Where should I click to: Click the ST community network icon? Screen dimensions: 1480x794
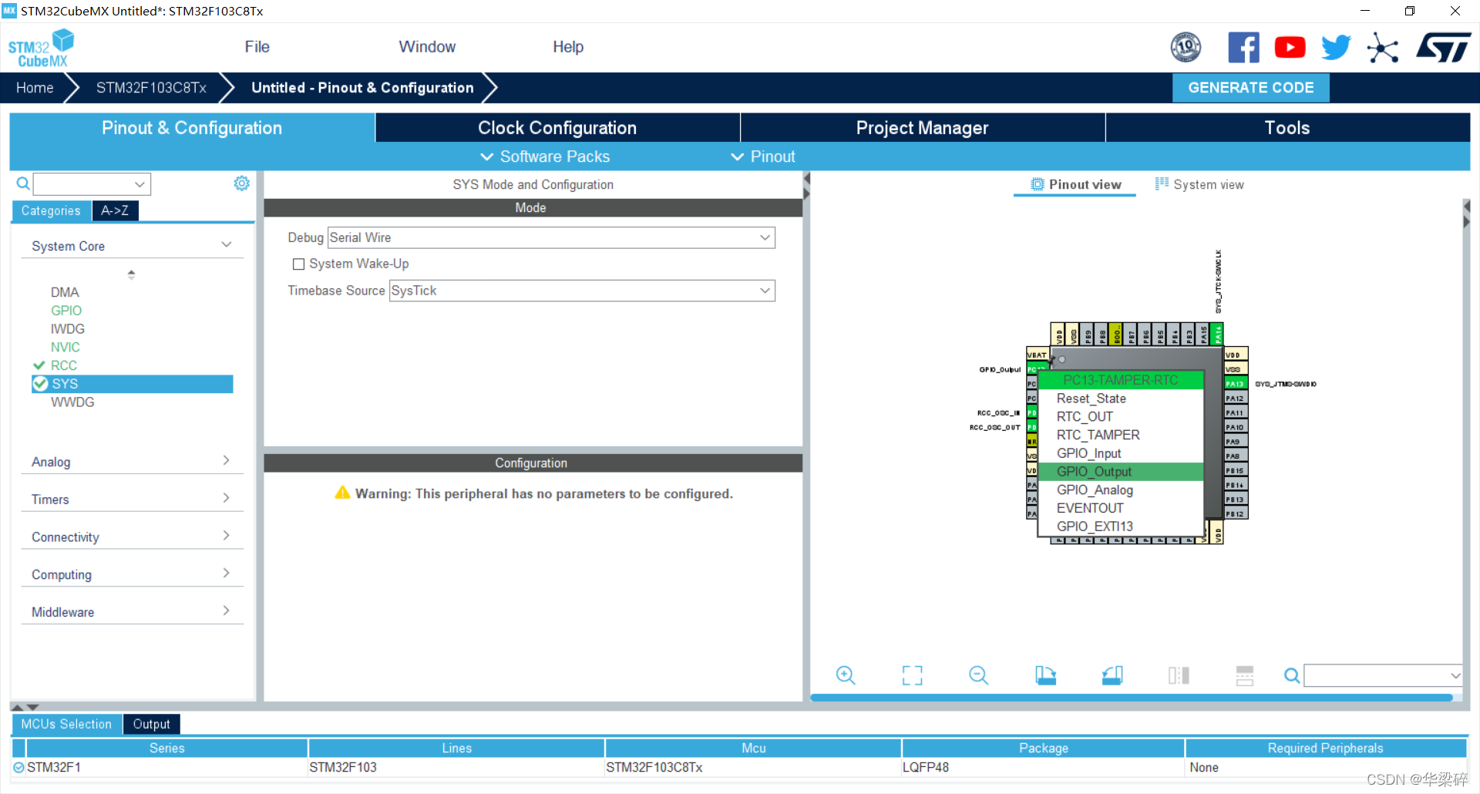coord(1382,48)
